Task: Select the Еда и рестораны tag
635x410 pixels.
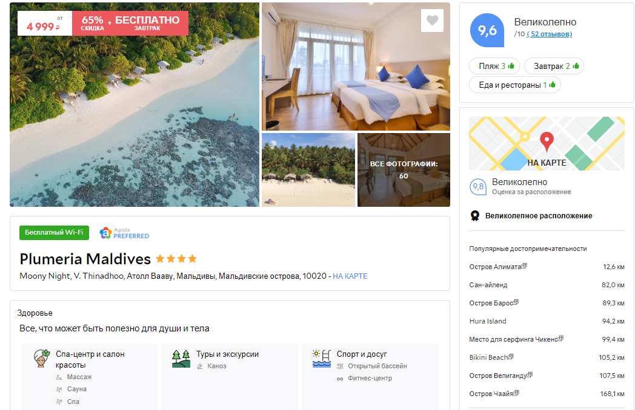Action: pyautogui.click(x=514, y=85)
